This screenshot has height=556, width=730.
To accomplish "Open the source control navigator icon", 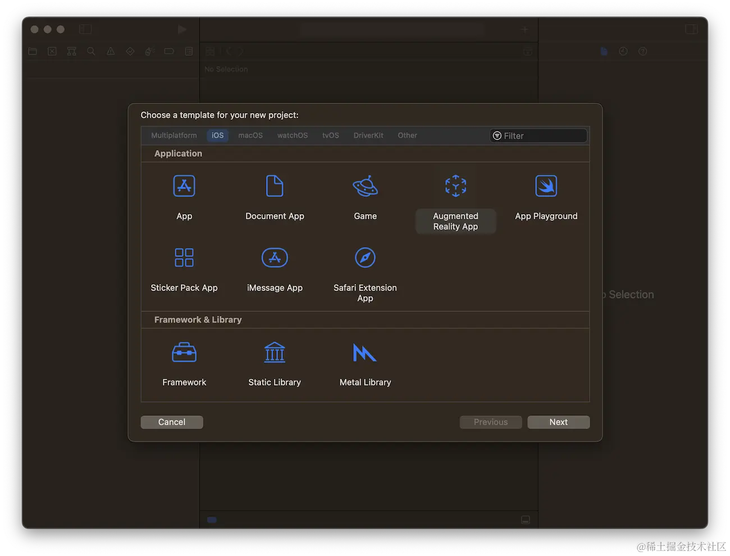I will (52, 51).
